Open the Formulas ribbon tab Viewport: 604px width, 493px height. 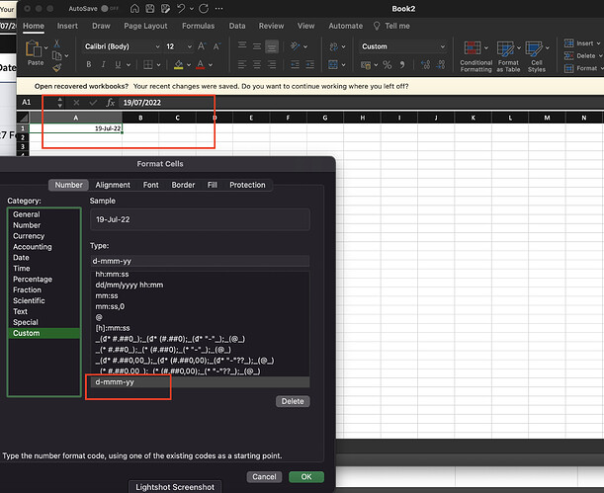[x=198, y=26]
